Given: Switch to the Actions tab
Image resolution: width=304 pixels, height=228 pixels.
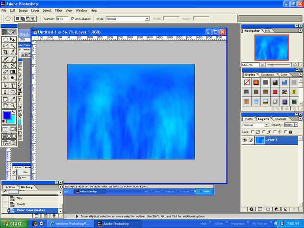Looking at the screenshot, I should pos(10,187).
